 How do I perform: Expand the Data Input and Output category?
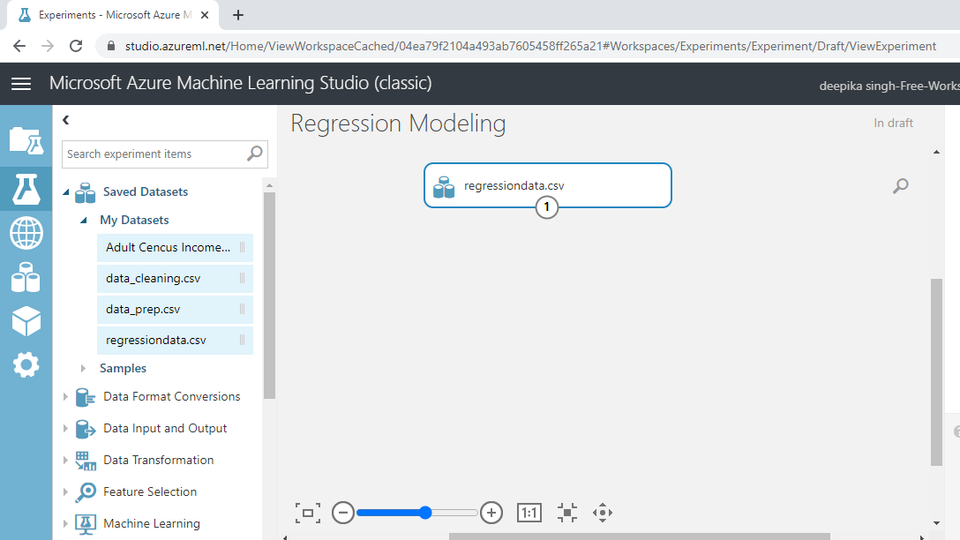pos(65,429)
